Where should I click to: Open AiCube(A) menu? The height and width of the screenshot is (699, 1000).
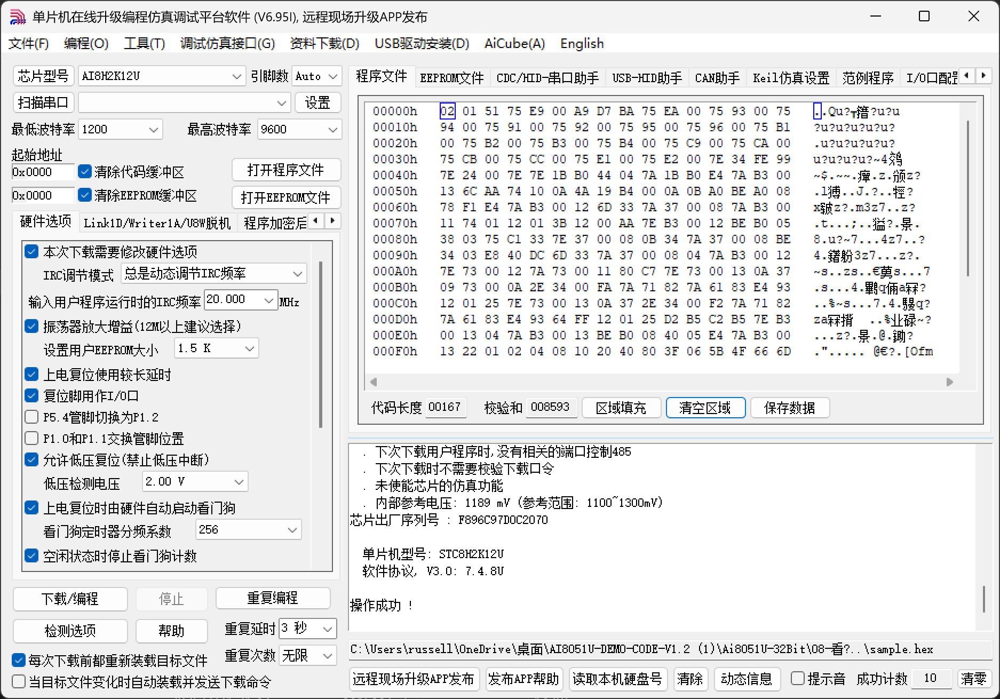click(514, 43)
